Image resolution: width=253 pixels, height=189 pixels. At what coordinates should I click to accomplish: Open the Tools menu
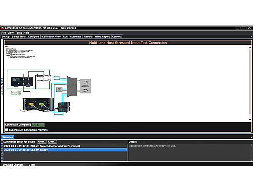tap(18, 33)
